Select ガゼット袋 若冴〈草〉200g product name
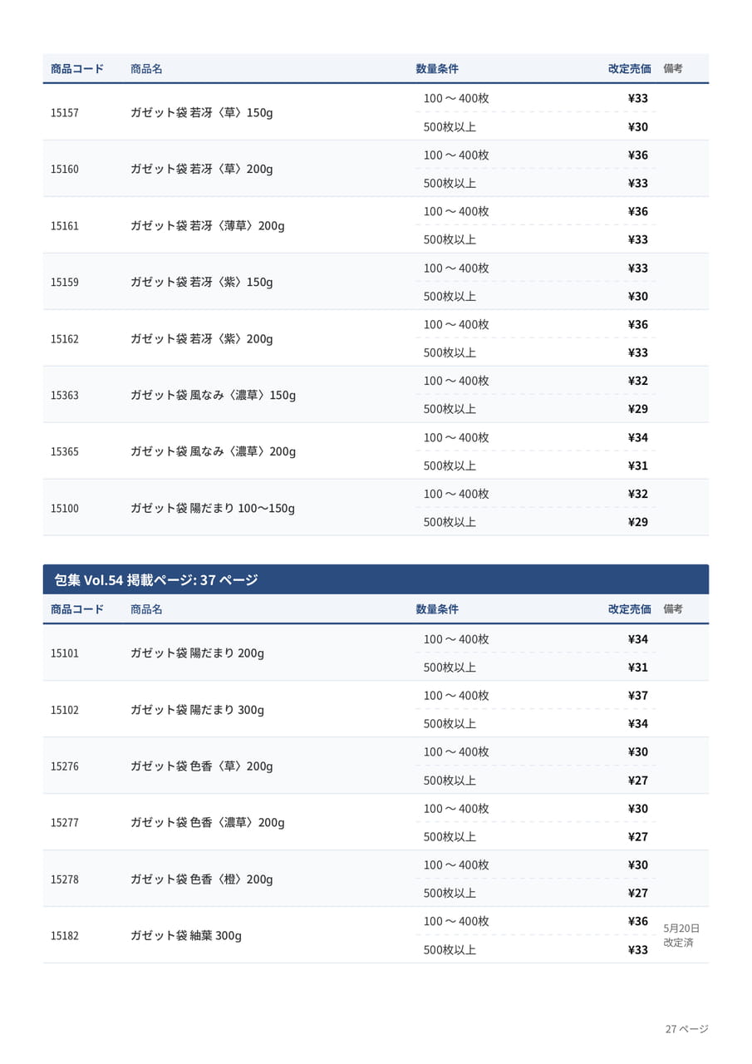Image resolution: width=752 pixels, height=1064 pixels. (x=201, y=169)
